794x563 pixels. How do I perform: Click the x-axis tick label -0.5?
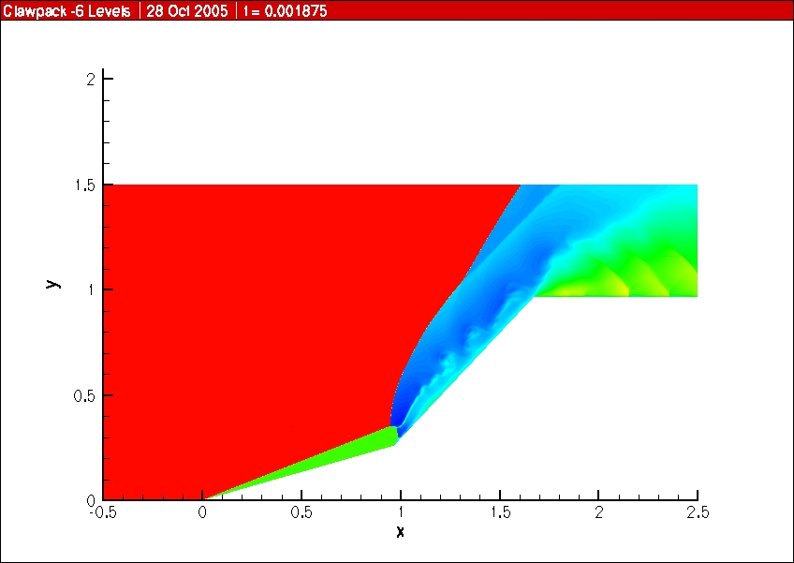coord(102,512)
